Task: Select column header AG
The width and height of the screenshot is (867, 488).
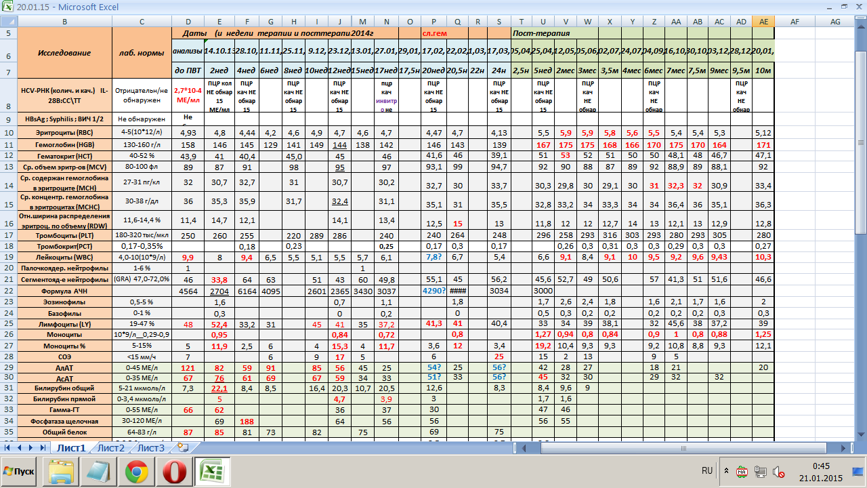Action: 836,22
